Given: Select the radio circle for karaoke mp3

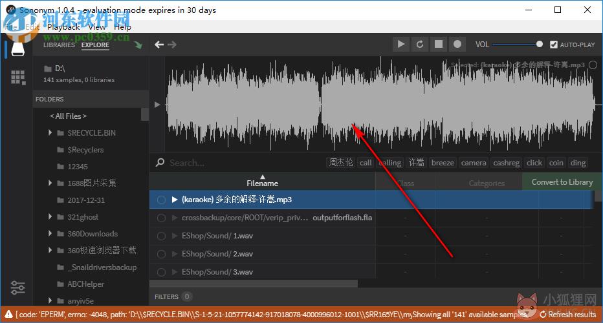Looking at the screenshot, I should click(161, 200).
